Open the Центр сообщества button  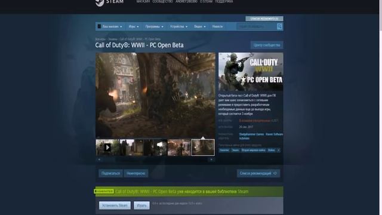pos(267,45)
